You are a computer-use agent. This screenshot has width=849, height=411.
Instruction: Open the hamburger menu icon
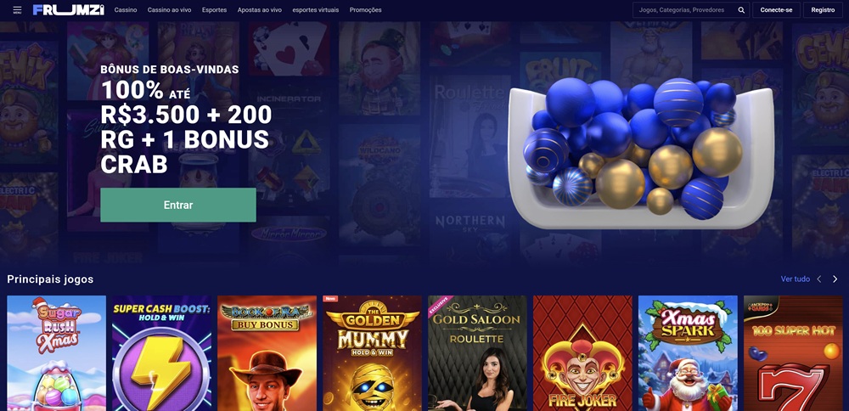click(17, 9)
